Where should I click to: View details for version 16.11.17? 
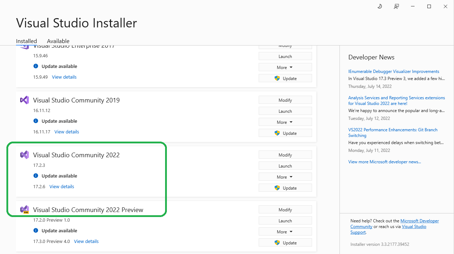pyautogui.click(x=67, y=132)
